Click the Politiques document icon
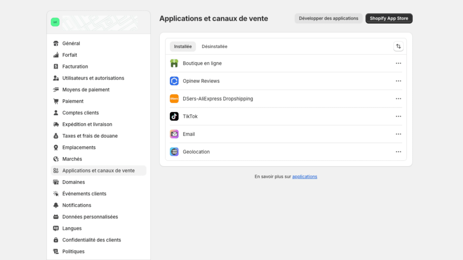 [x=56, y=251]
